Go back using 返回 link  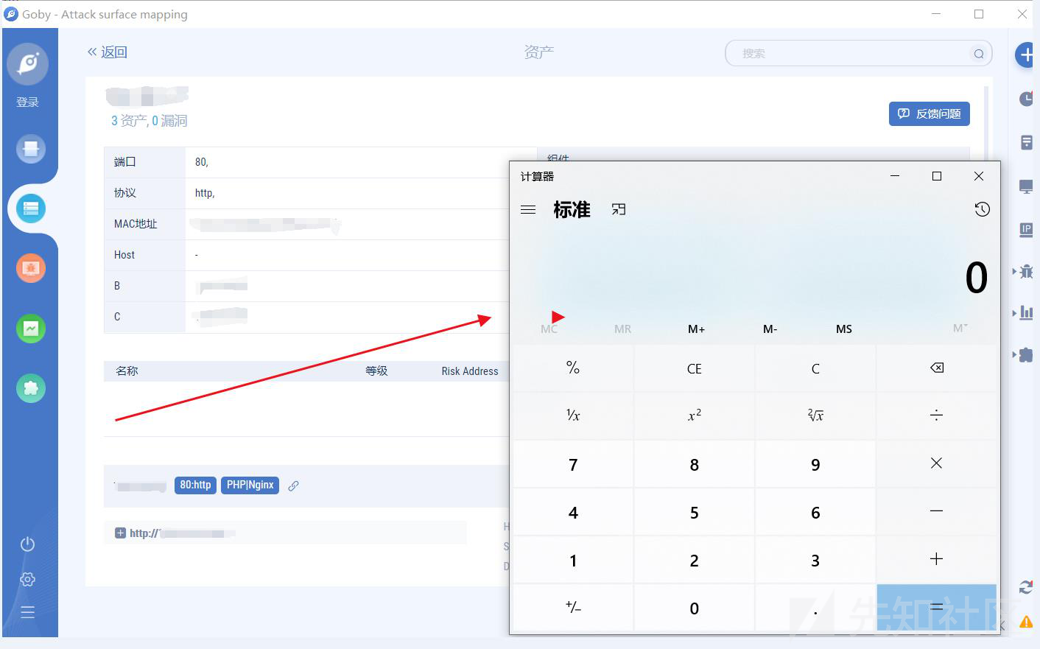click(108, 52)
